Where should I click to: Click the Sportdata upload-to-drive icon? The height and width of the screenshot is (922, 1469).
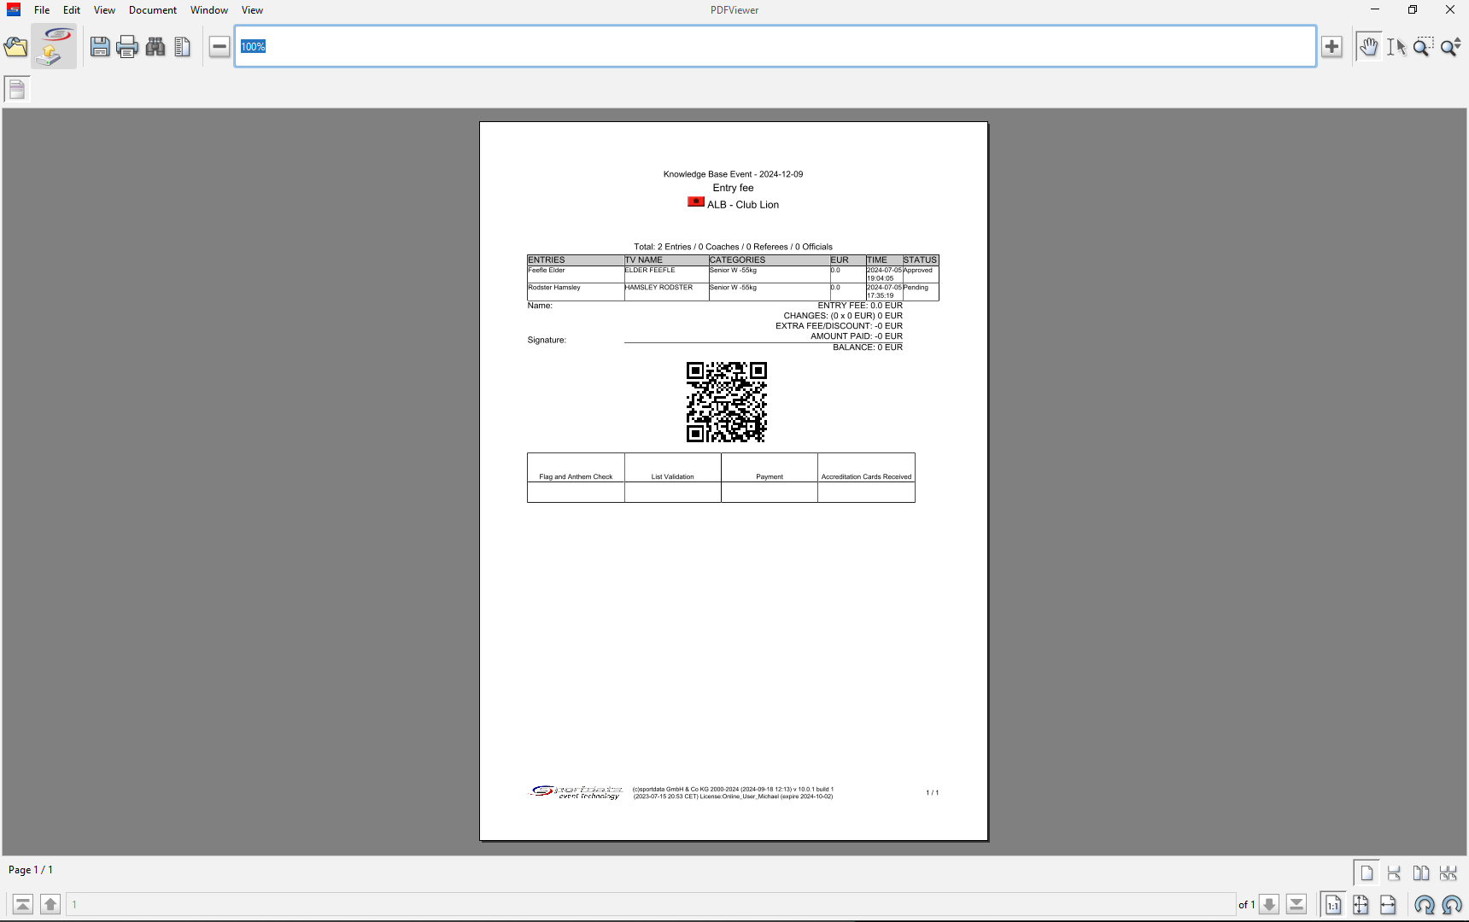[54, 46]
